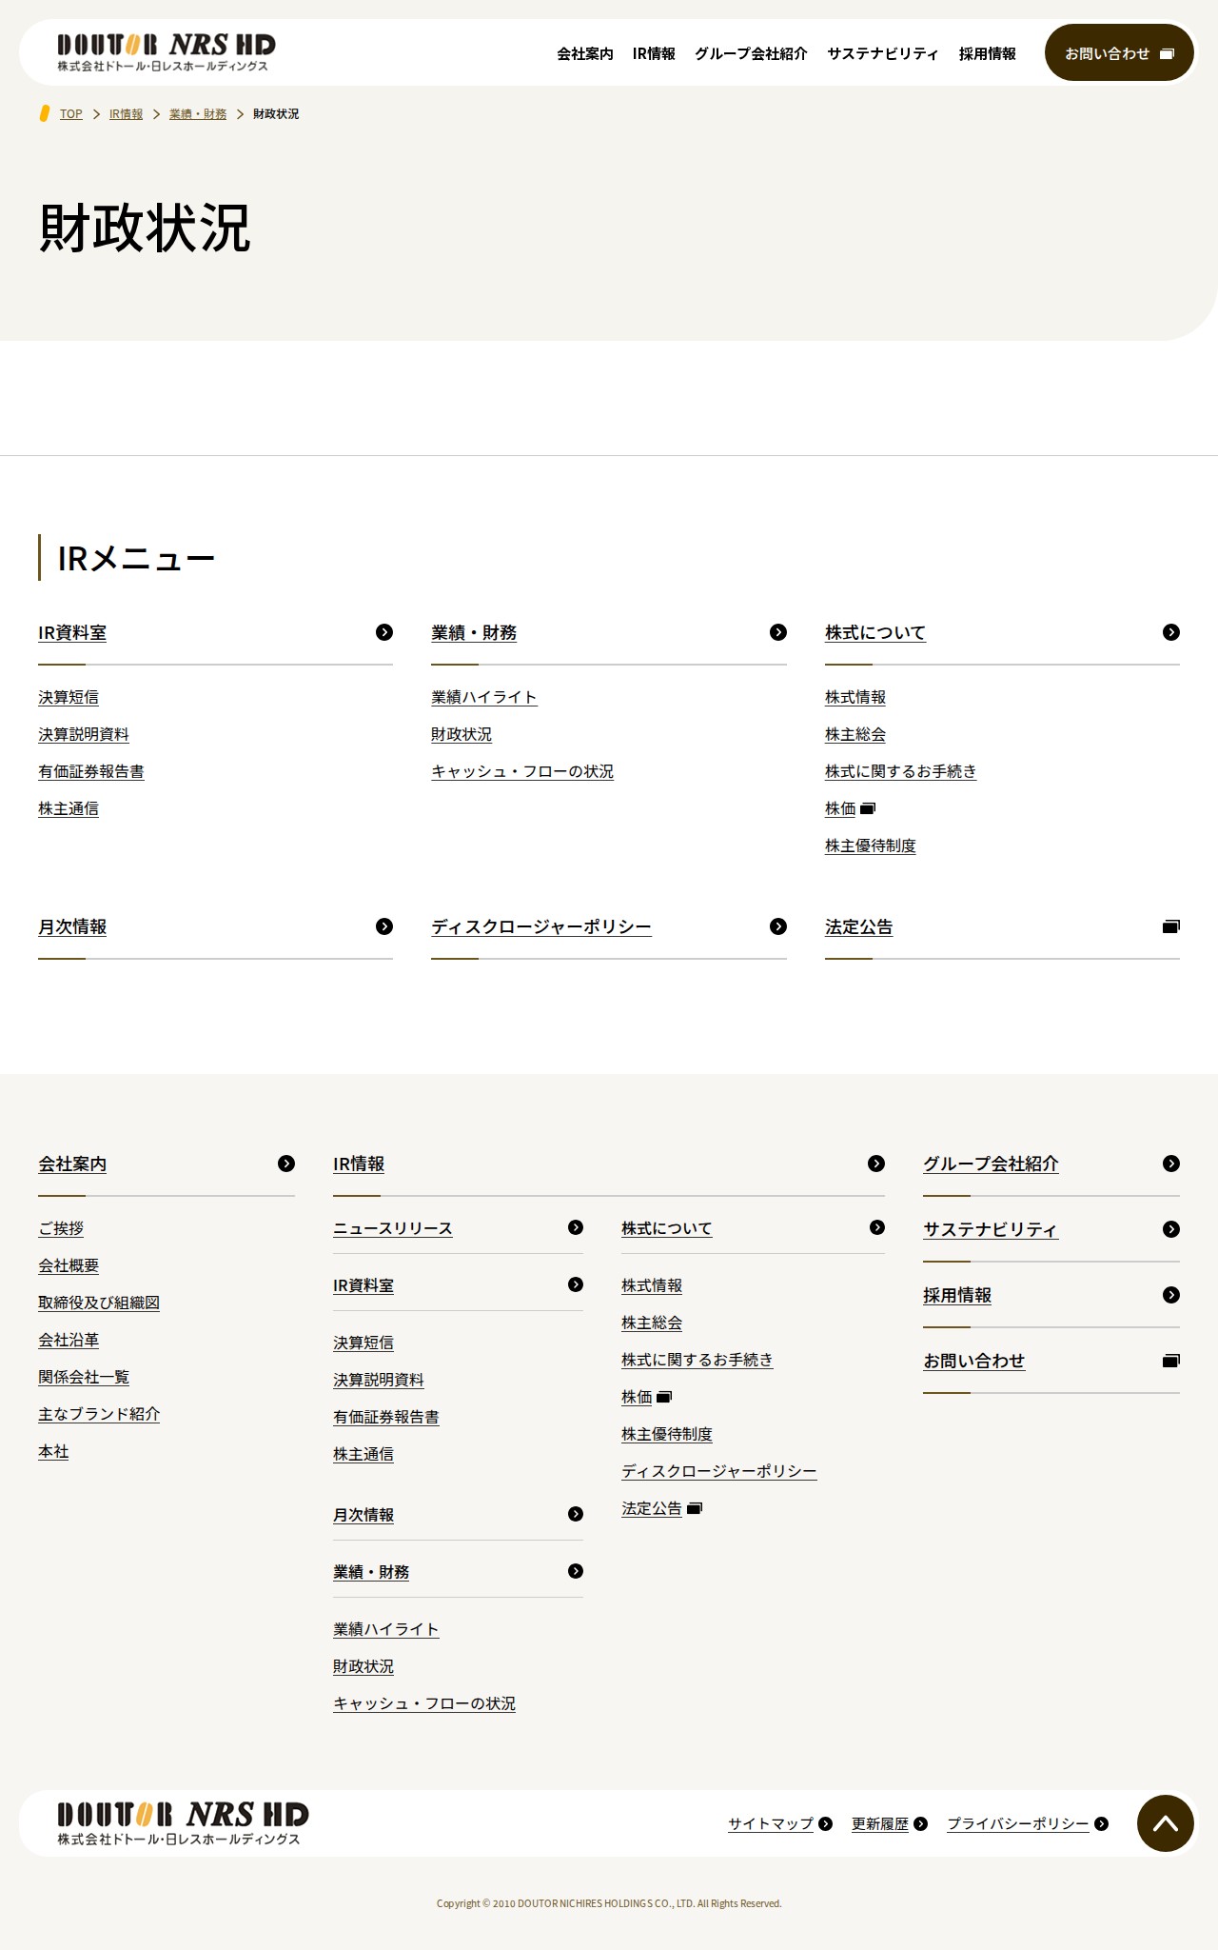Click the arrow icon beside footer 業績・財務
Viewport: 1218px width, 1950px height.
576,1571
